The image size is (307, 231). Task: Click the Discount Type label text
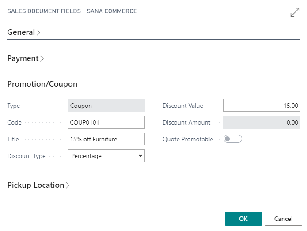[27, 156]
